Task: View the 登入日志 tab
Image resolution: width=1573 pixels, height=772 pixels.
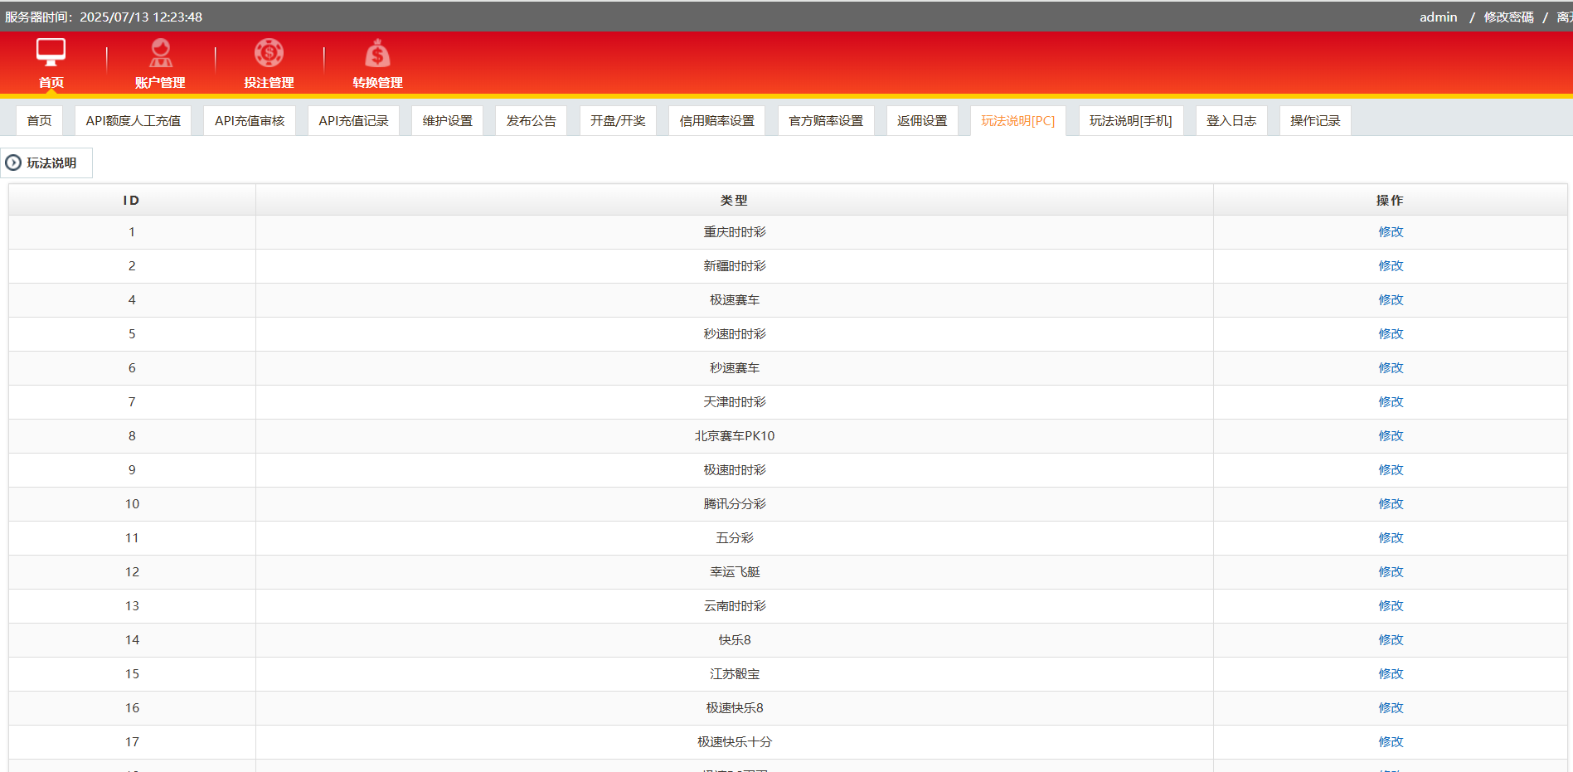Action: (1231, 121)
